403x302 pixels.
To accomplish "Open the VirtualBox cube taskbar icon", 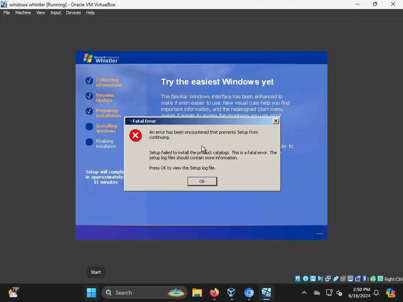I will point(231,293).
